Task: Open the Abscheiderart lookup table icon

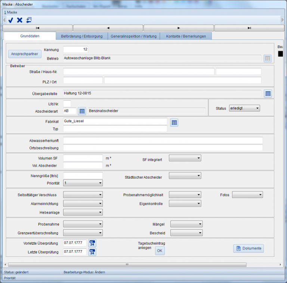Action: coord(82,111)
